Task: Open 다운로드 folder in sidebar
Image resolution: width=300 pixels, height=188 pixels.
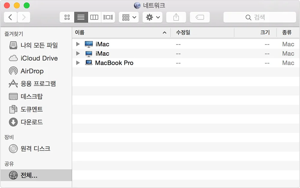Action: [31, 122]
